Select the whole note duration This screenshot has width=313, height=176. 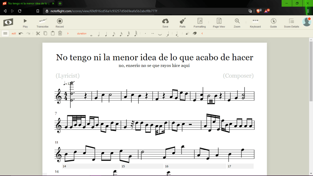tap(91, 35)
